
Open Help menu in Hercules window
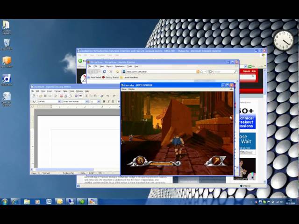[x=230, y=89]
